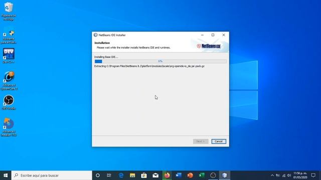Maximize the NetBeans IDE Installer window
Image resolution: width=321 pixels, height=180 pixels.
click(x=213, y=35)
